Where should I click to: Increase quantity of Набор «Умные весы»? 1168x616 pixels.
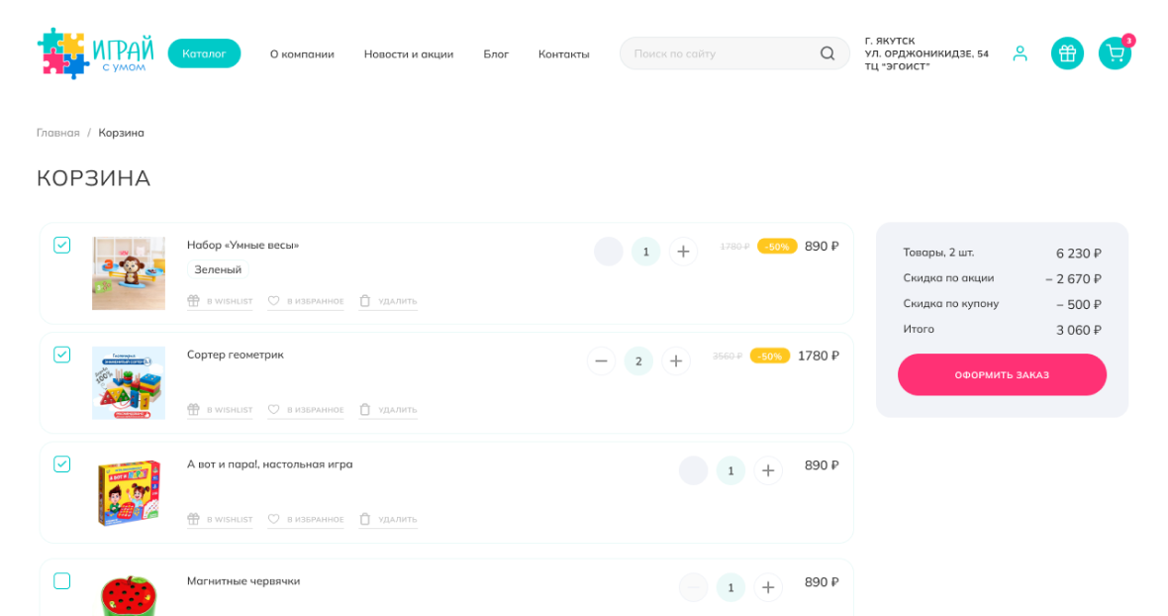pyautogui.click(x=683, y=252)
